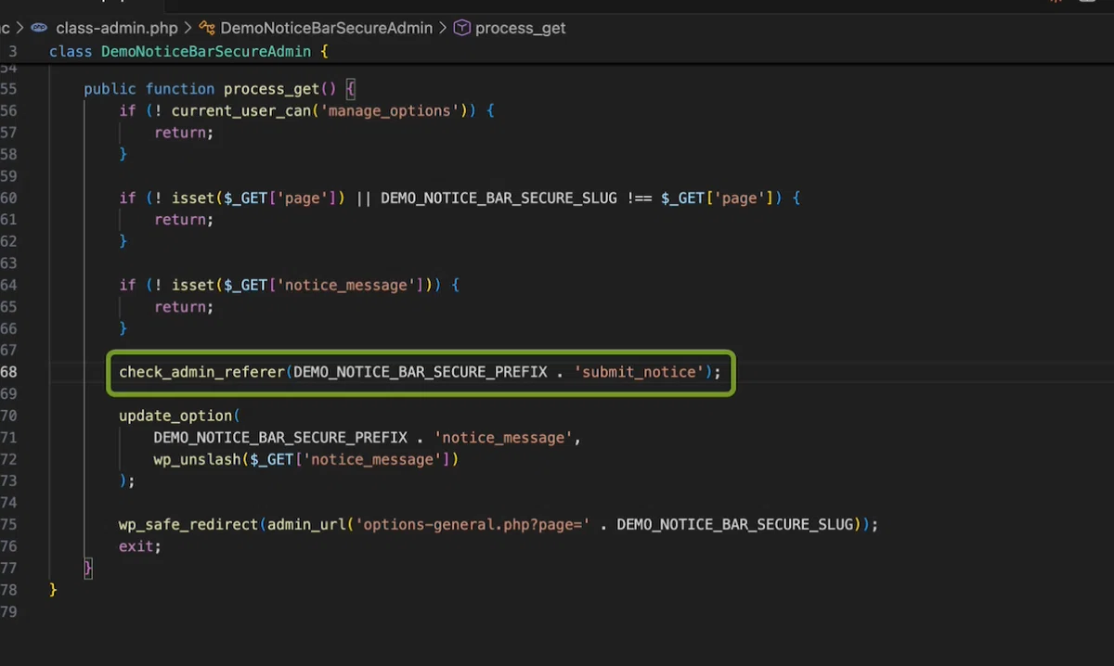Click the 'options-general.php?page=' string
This screenshot has width=1114, height=666.
[x=473, y=525]
